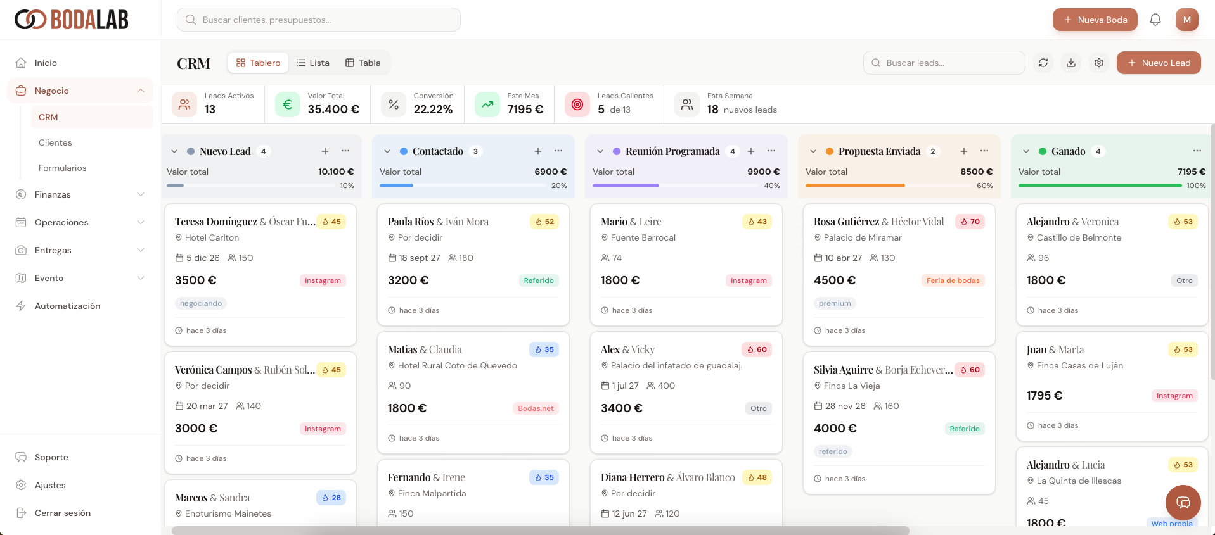Click the Conversión percent icon
1215x535 pixels.
tap(394, 104)
